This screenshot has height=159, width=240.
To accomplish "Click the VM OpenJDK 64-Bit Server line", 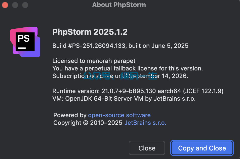I will coord(124,99).
